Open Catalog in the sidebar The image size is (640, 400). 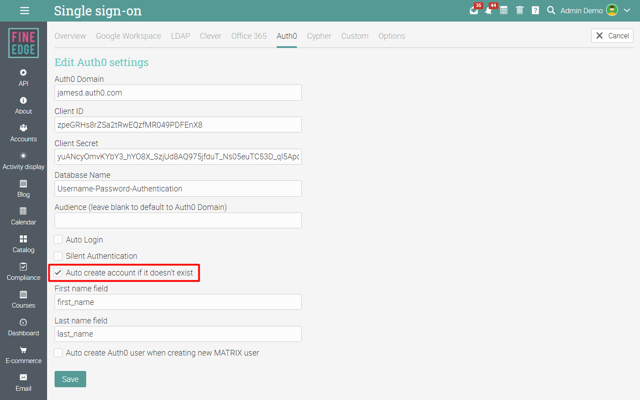23,244
